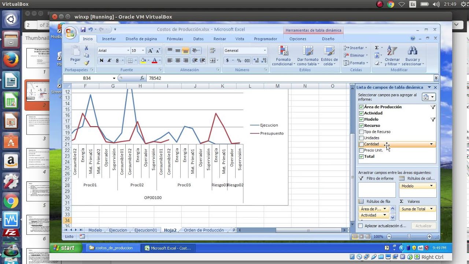Apply italic formatting with the K button
Image resolution: width=469 pixels, height=264 pixels.
coord(109,60)
